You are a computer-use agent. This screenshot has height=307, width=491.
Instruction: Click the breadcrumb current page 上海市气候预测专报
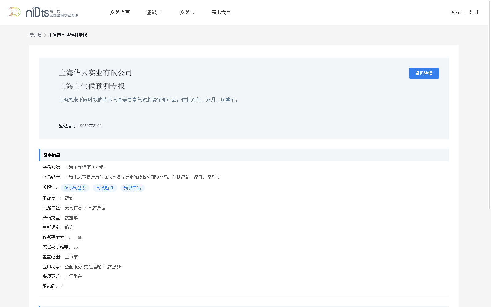[68, 35]
